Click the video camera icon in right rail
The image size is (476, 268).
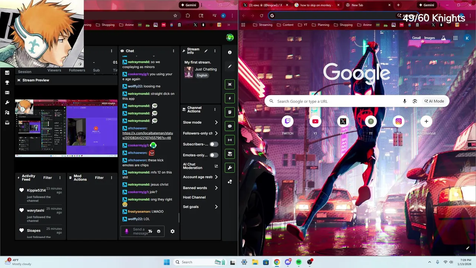coord(230,154)
